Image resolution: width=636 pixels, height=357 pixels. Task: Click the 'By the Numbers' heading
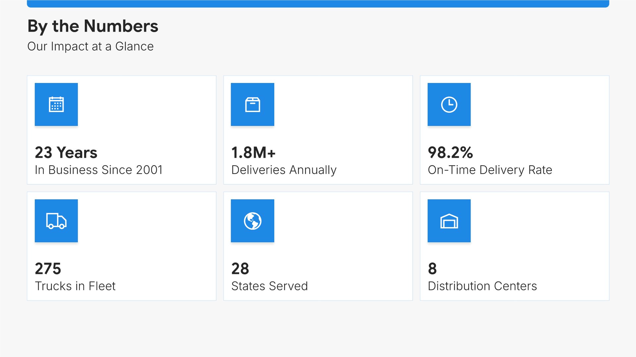(93, 26)
